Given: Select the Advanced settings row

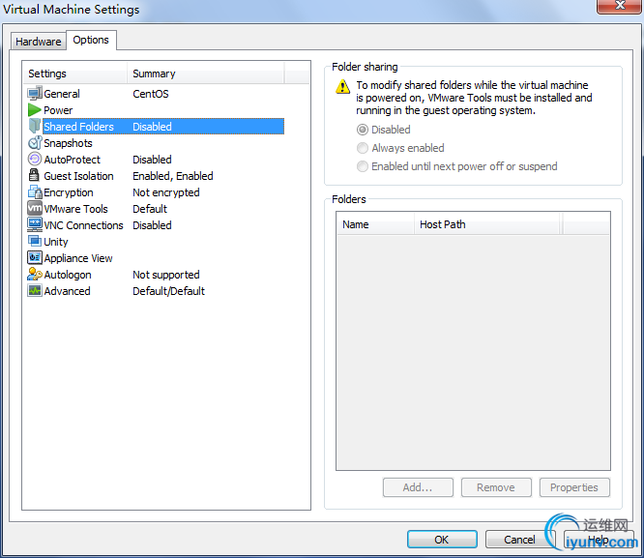Looking at the screenshot, I should pyautogui.click(x=156, y=291).
